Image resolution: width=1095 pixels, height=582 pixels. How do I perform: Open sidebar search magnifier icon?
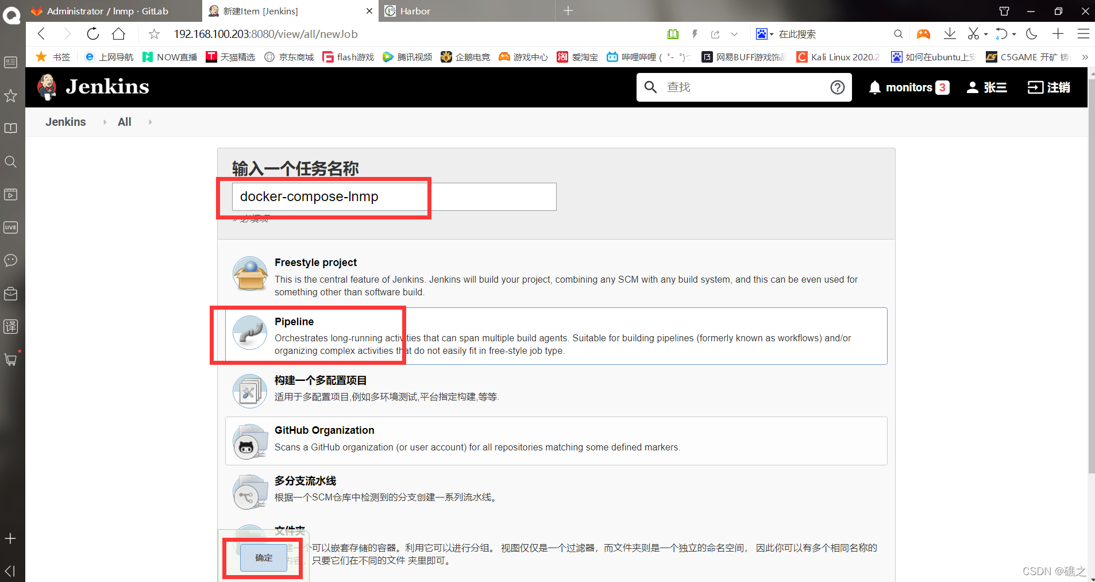11,161
